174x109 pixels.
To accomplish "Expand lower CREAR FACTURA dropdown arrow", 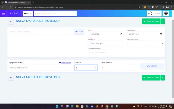I will click(163, 77).
